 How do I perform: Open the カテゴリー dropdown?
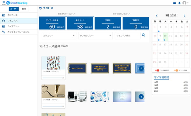pyautogui.click(x=59, y=36)
